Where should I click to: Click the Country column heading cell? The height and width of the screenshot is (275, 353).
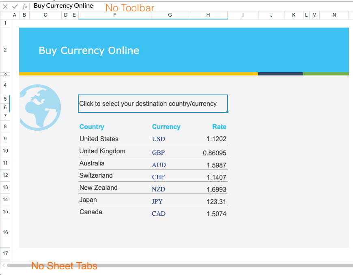(92, 127)
